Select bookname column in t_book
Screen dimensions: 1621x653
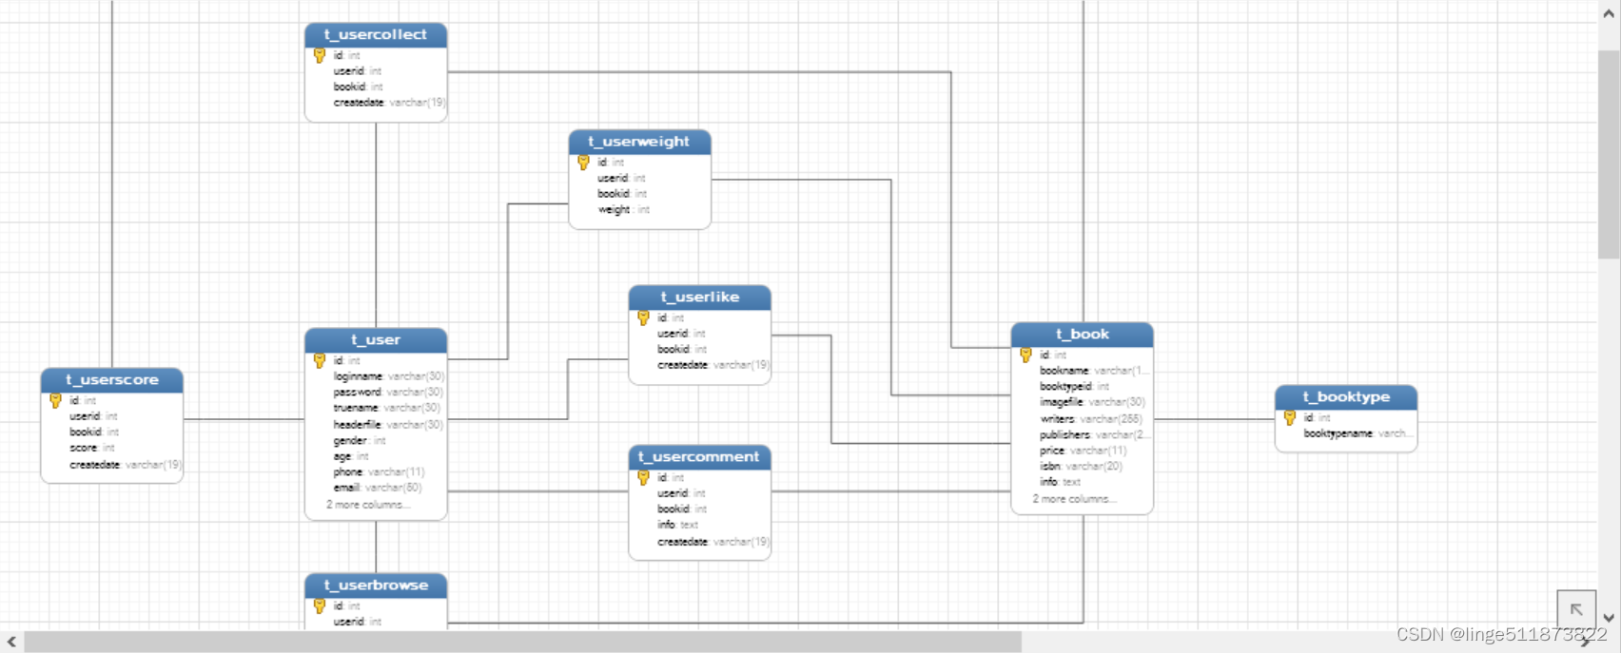1095,371
